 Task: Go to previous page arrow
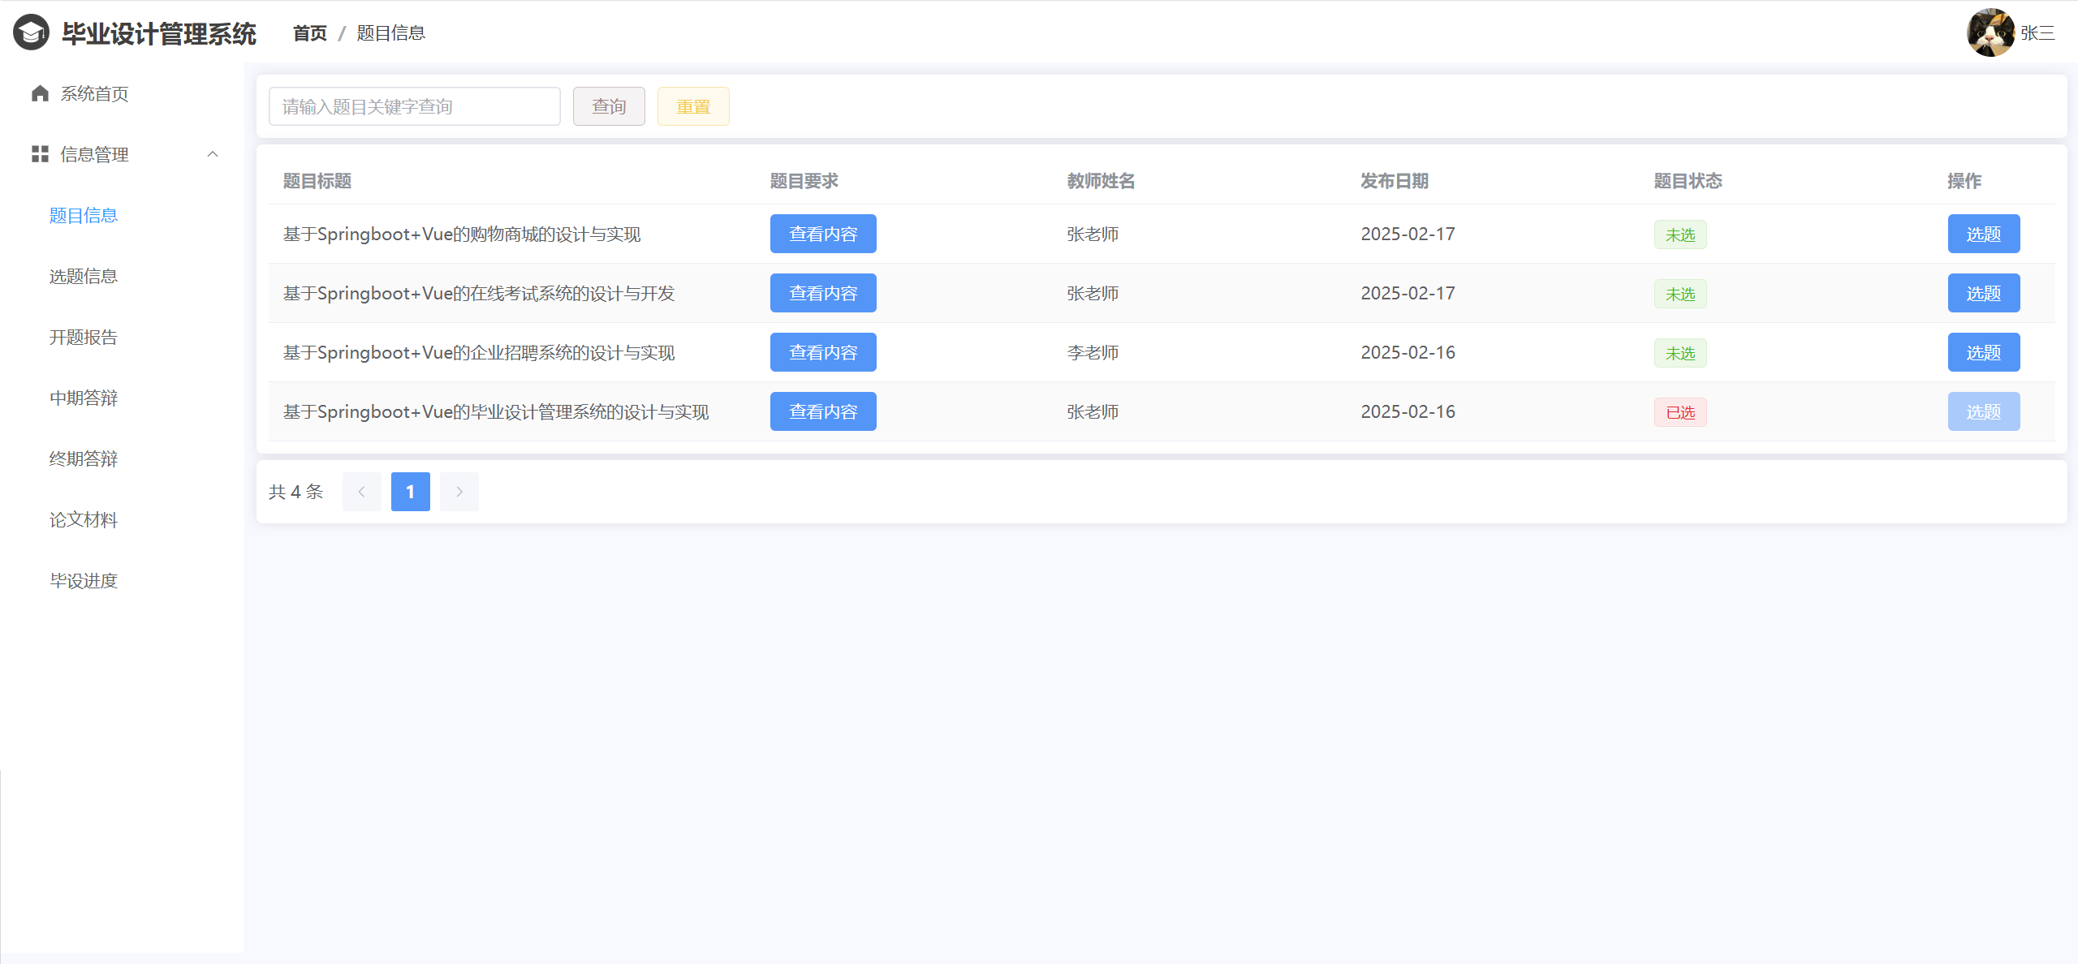coord(362,492)
